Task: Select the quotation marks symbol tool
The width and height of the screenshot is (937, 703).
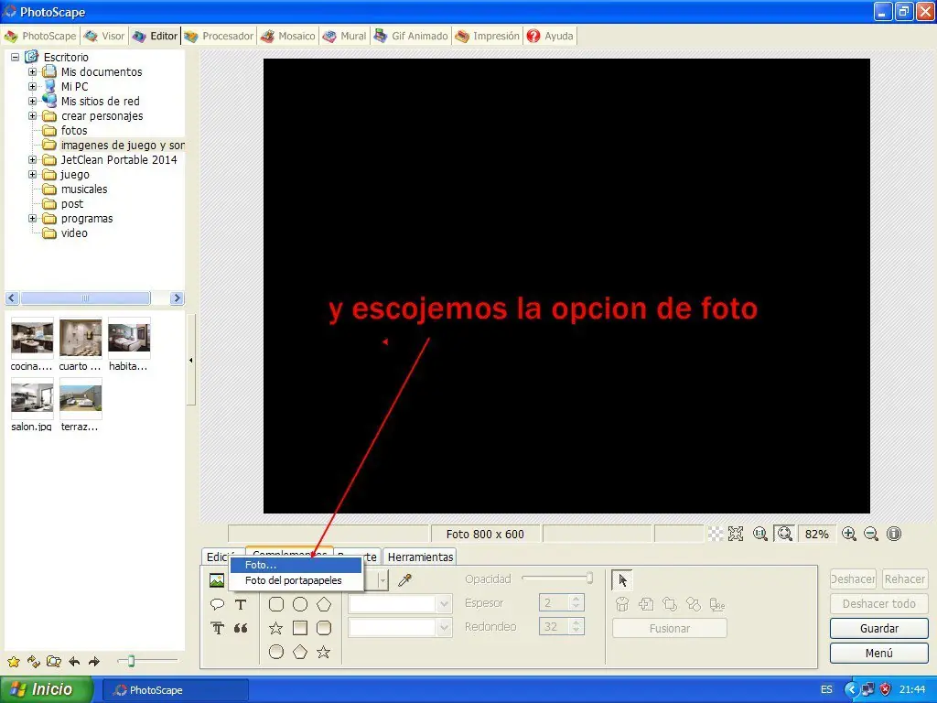Action: tap(241, 628)
